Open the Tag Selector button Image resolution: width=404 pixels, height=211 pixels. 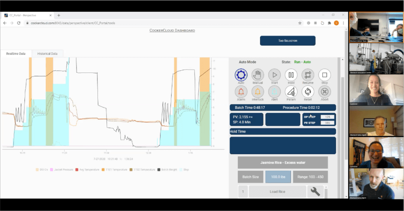[288, 41]
